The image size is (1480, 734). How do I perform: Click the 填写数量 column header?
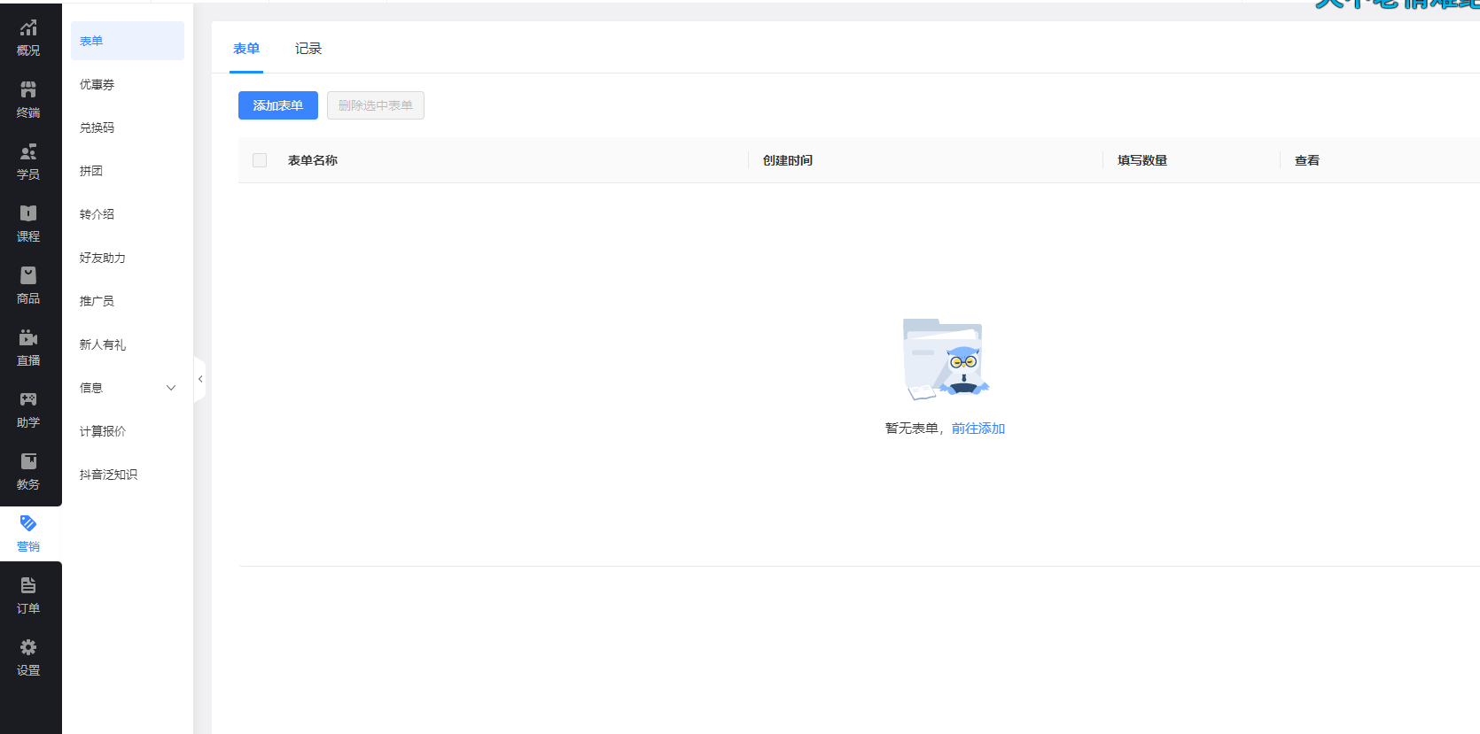(1142, 160)
